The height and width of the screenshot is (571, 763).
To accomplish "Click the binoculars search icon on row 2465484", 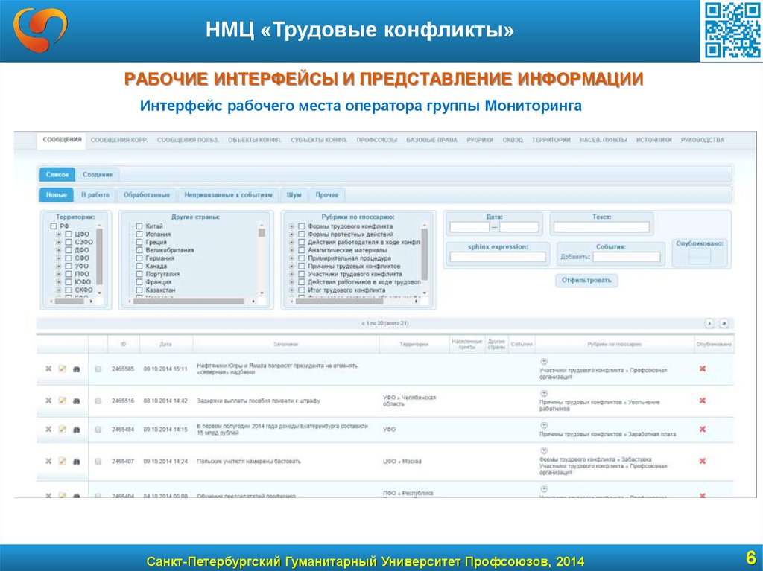I will point(77,430).
